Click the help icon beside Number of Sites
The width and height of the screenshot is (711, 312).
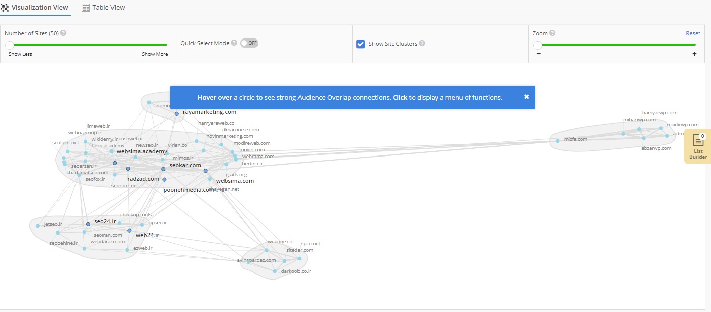point(63,33)
